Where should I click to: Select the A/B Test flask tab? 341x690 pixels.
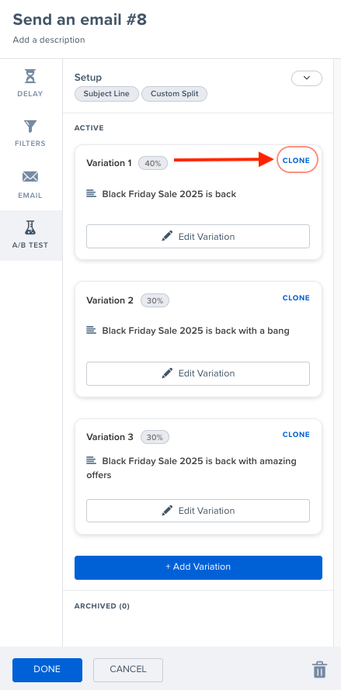tap(30, 235)
